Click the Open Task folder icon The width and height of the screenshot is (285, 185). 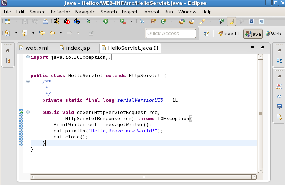point(192,21)
